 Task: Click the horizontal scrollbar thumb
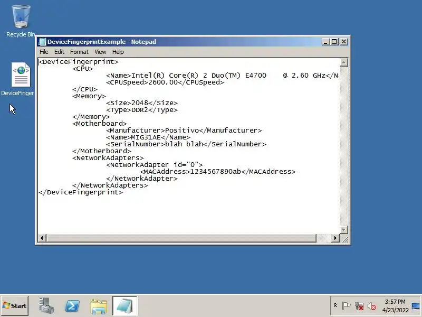point(181,238)
